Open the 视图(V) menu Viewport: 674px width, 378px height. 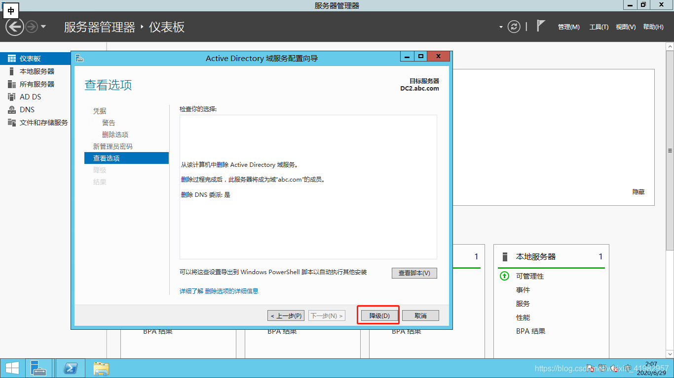click(626, 27)
